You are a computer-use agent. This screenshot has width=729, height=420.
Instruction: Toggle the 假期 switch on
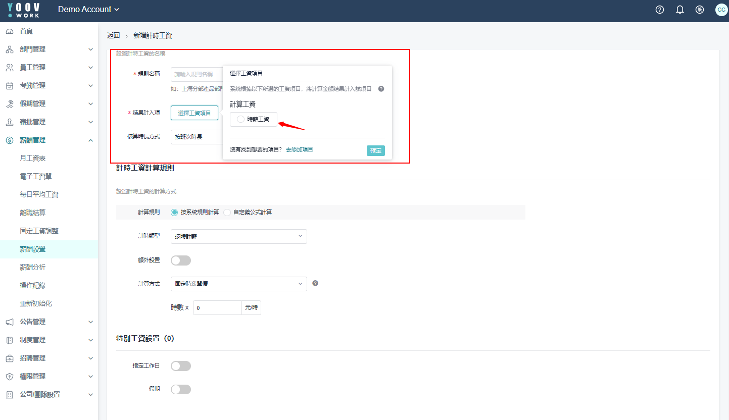[181, 389]
